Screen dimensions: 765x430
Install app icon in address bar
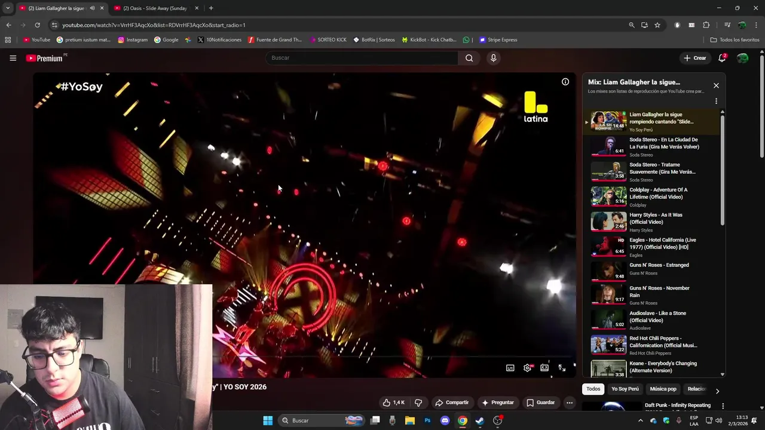pyautogui.click(x=644, y=25)
